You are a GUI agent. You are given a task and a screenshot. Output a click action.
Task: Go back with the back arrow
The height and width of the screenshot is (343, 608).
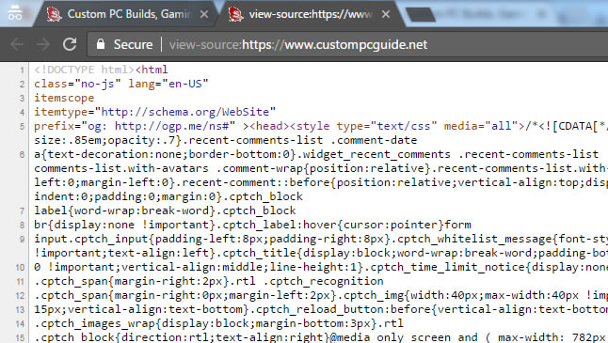[x=17, y=44]
